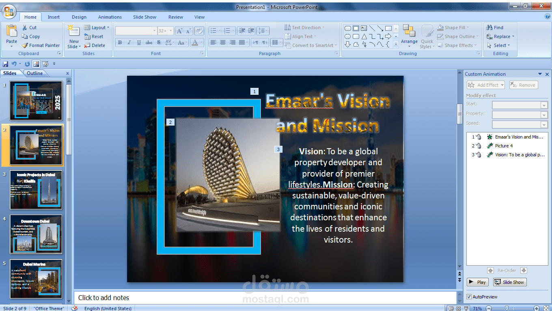
Task: Click the Office Button orb
Action: pyautogui.click(x=9, y=12)
